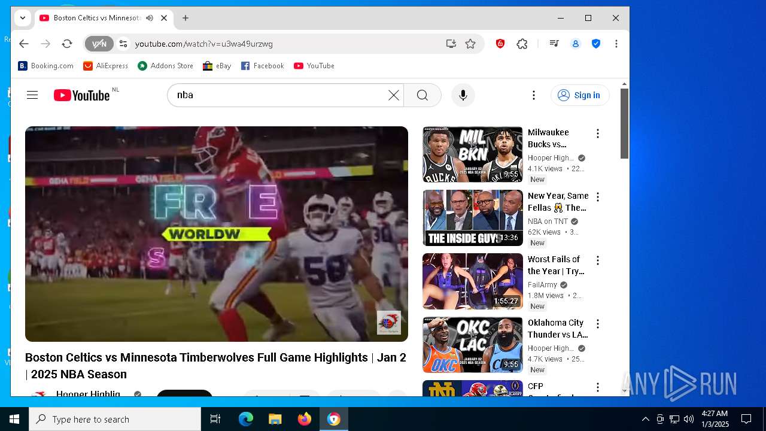Screen dimensions: 766x431
Task: Open the volume control in system tray
Action: tap(688, 419)
